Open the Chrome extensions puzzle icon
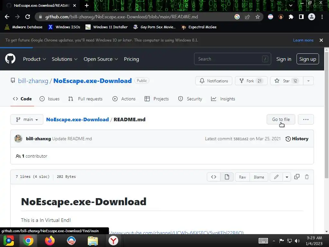329x247 pixels. point(291,17)
